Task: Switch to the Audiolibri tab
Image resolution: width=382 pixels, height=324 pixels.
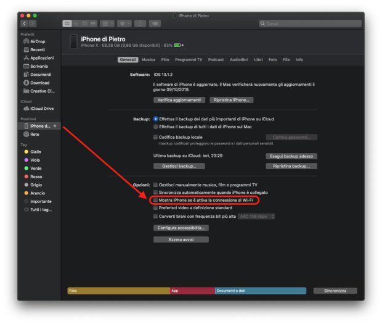Action: [239, 60]
